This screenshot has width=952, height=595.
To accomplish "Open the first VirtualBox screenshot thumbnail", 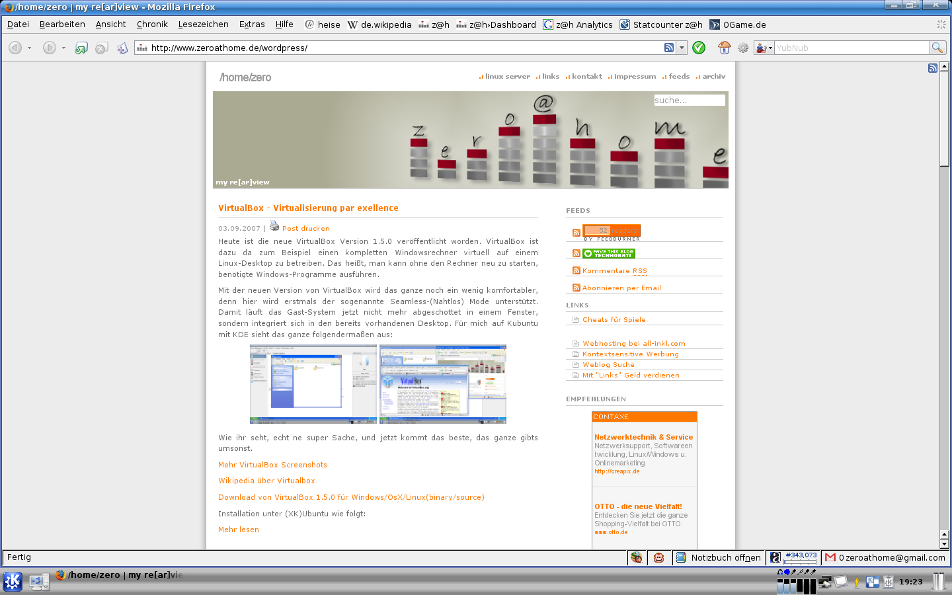I will coord(313,384).
